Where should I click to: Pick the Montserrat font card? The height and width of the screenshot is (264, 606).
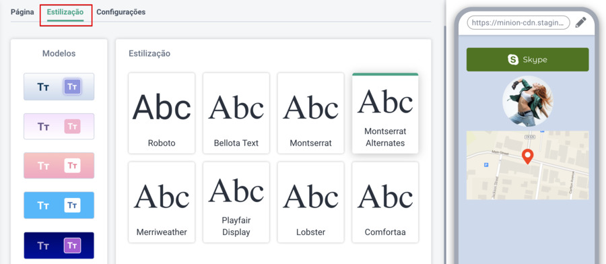310,113
